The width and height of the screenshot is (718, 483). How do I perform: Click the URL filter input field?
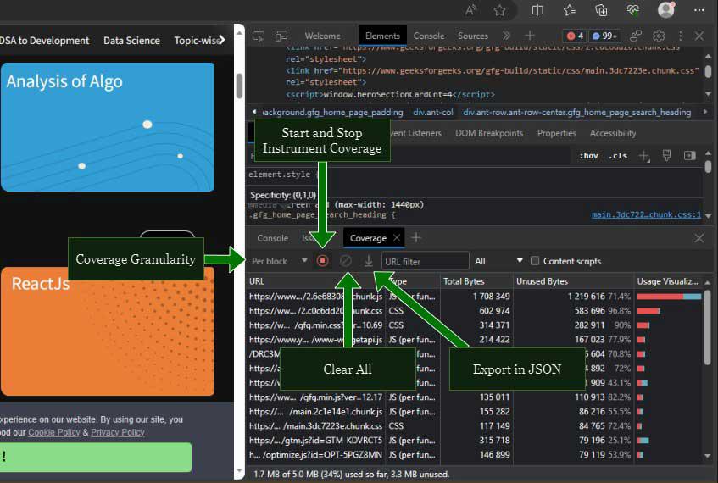[x=425, y=261]
